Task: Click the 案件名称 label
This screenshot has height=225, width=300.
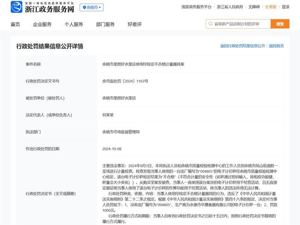Action: click(33, 64)
